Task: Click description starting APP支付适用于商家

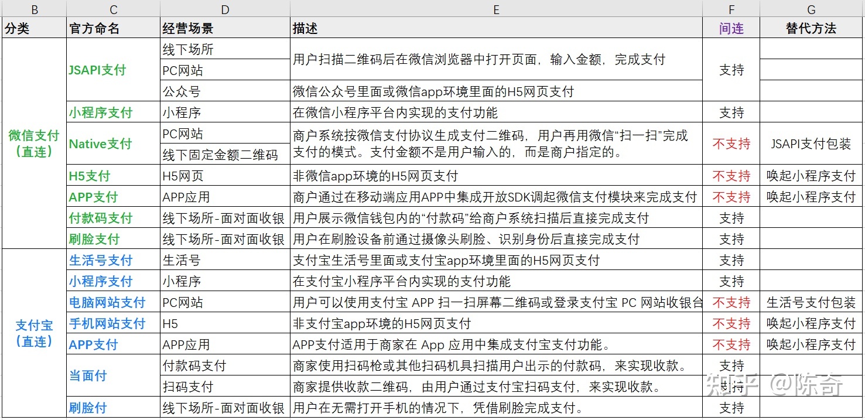Action: point(496,344)
